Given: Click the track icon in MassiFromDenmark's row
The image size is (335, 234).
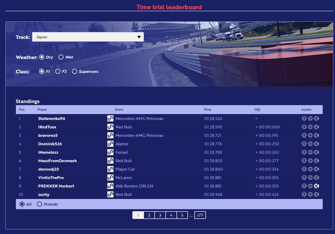Looking at the screenshot, I should pyautogui.click(x=110, y=161).
